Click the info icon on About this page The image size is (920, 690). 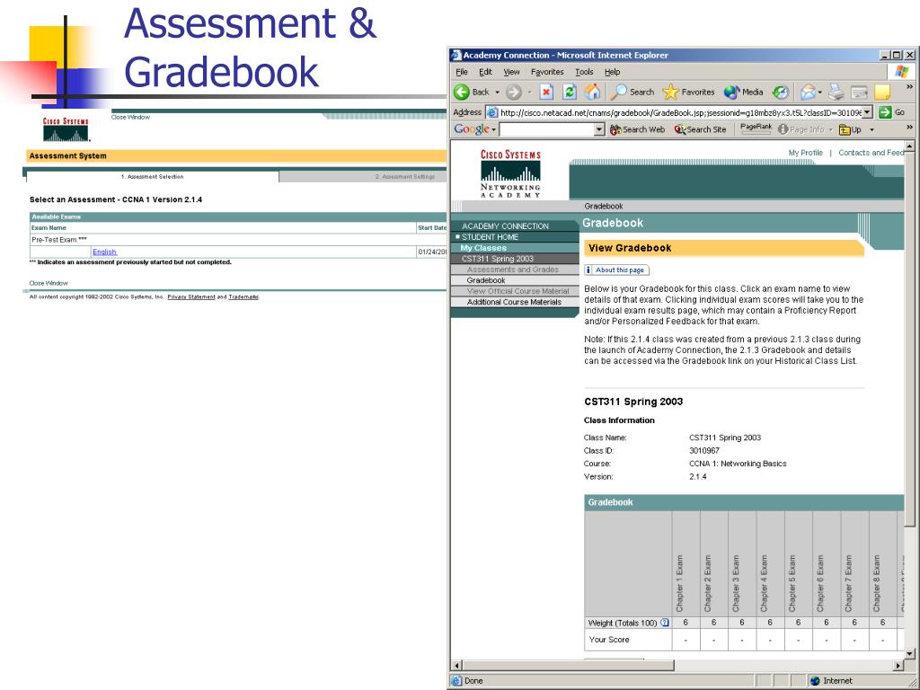point(588,270)
